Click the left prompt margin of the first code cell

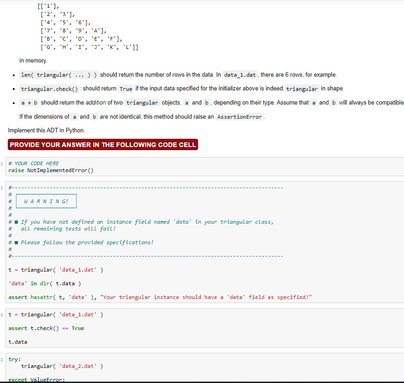click(2, 163)
